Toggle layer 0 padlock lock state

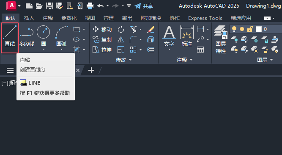tap(250, 29)
